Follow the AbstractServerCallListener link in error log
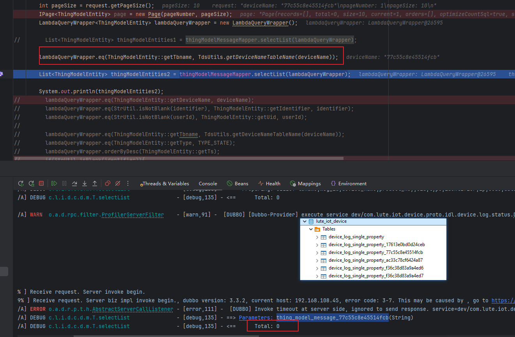This screenshot has width=515, height=337. (x=133, y=309)
